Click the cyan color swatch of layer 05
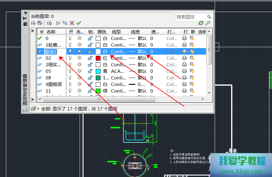The height and width of the screenshot is (177, 272). 98,71
